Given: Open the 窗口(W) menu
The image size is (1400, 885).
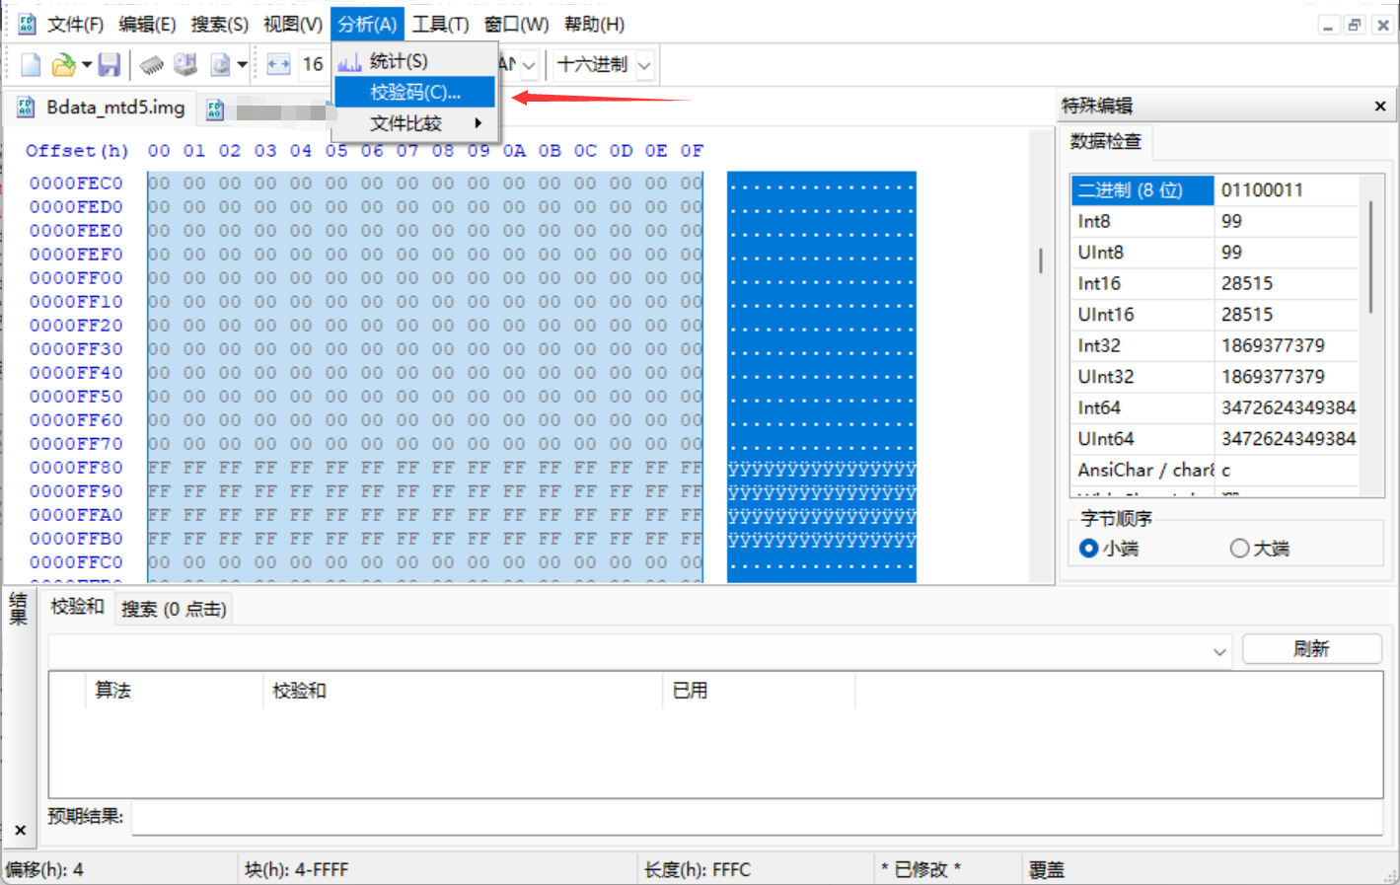Looking at the screenshot, I should pos(516,25).
